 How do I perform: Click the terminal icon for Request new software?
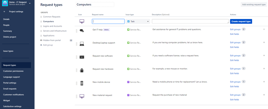point(82,57)
